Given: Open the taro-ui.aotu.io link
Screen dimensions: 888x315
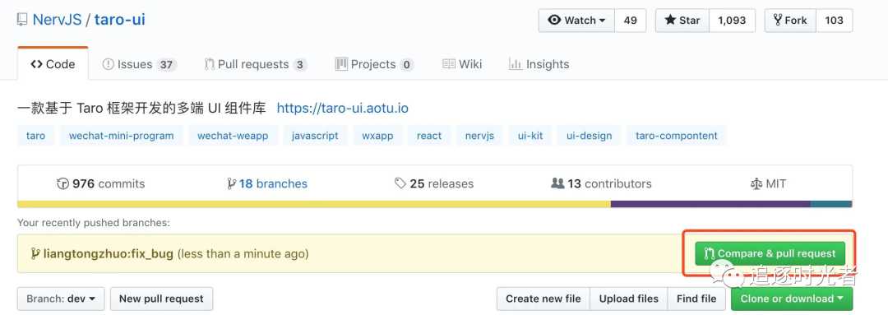Looking at the screenshot, I should point(343,109).
